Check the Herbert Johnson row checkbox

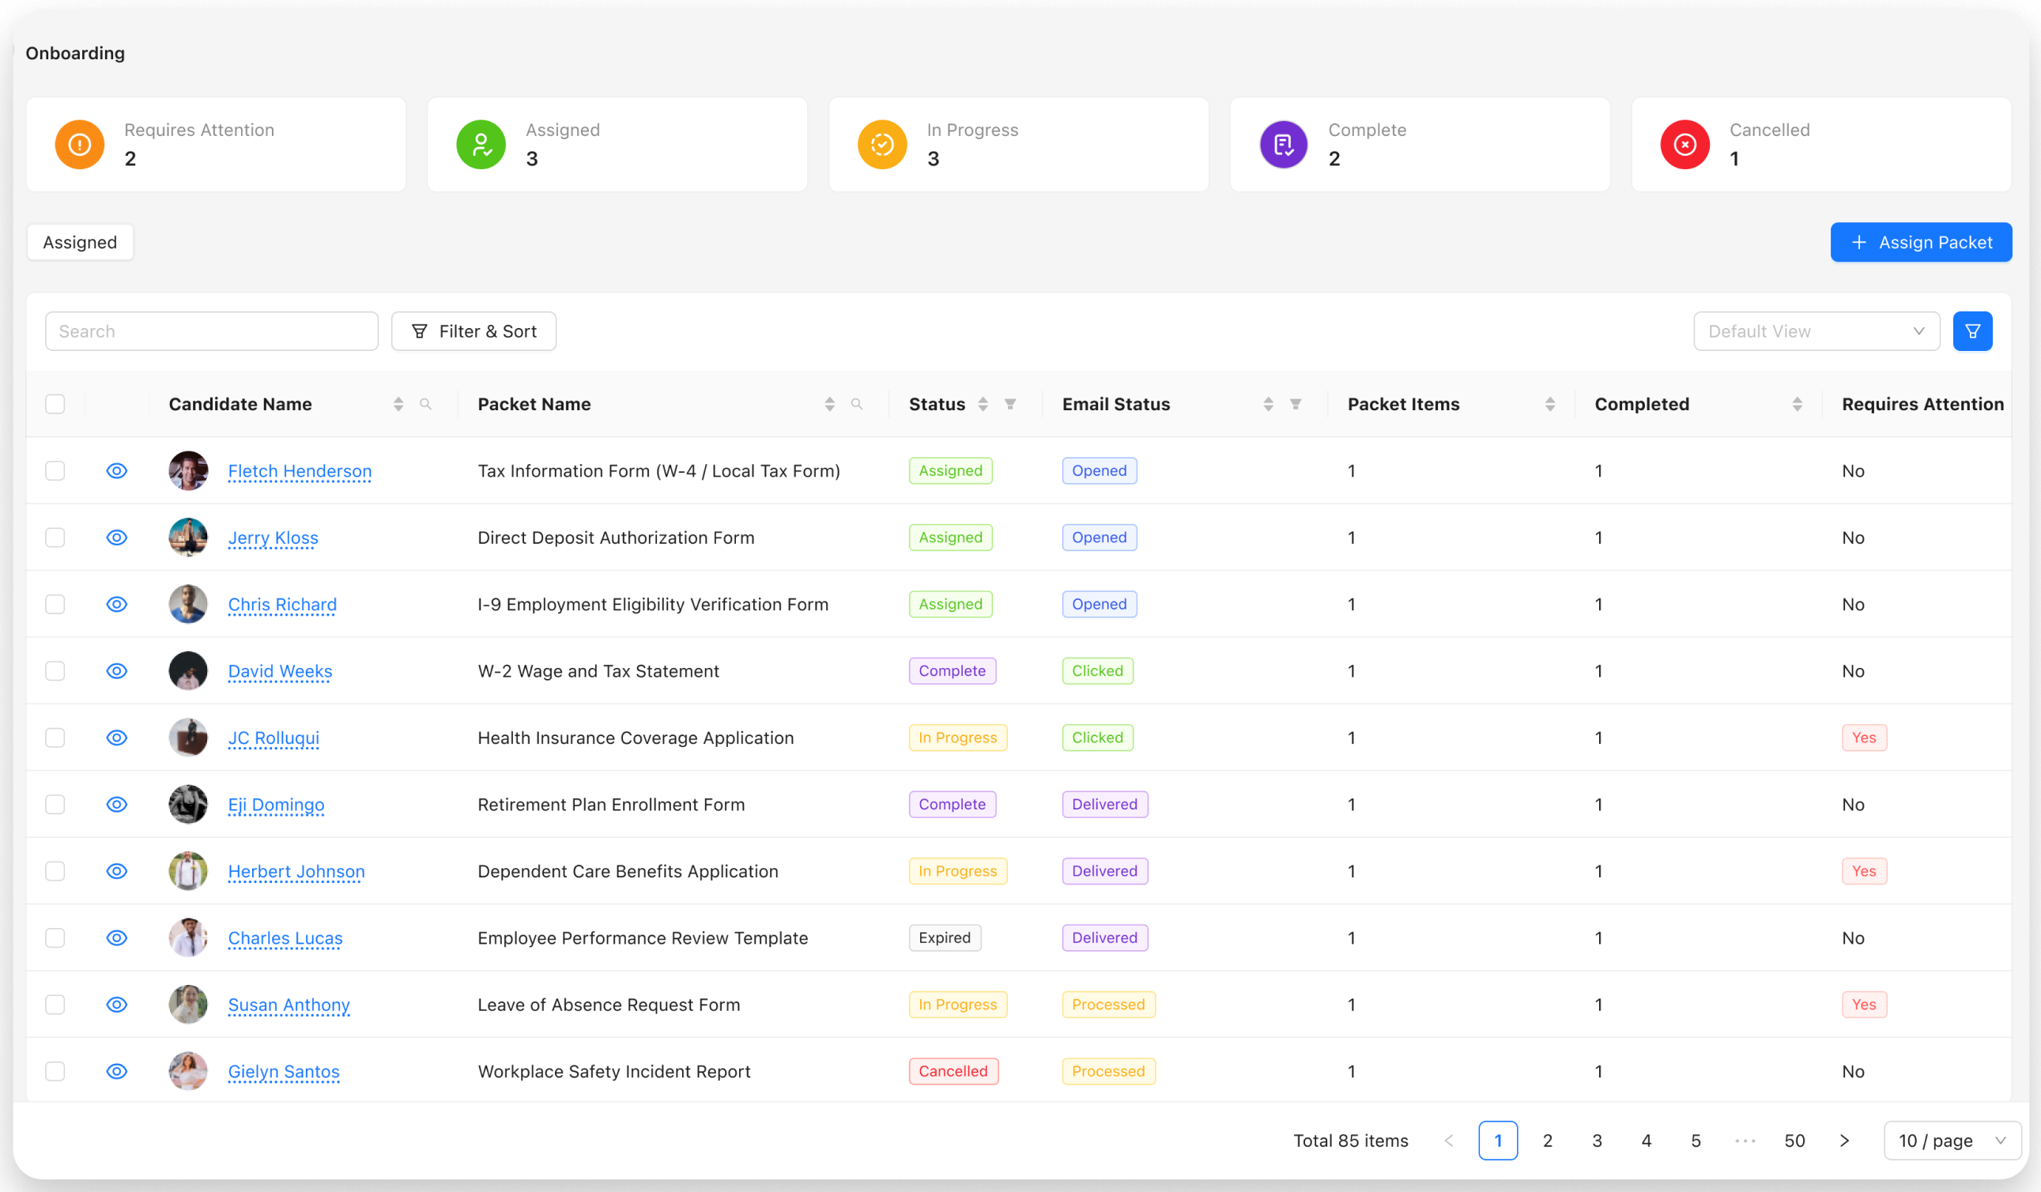[55, 871]
